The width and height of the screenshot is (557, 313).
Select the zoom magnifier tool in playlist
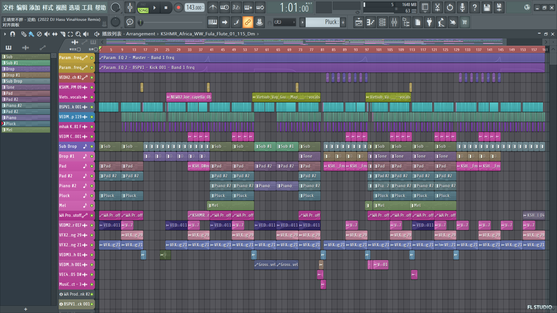[x=78, y=34]
